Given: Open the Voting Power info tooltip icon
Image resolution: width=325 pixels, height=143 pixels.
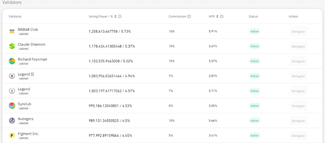Looking at the screenshot, I should click(120, 17).
